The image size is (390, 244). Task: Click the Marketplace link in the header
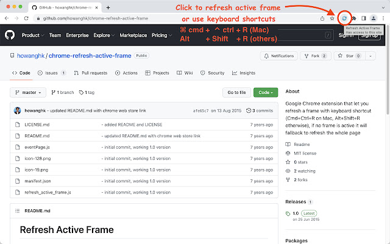133,35
